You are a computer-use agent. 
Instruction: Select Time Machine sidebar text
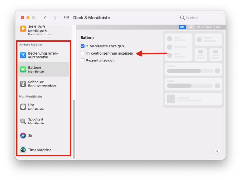coord(40,150)
